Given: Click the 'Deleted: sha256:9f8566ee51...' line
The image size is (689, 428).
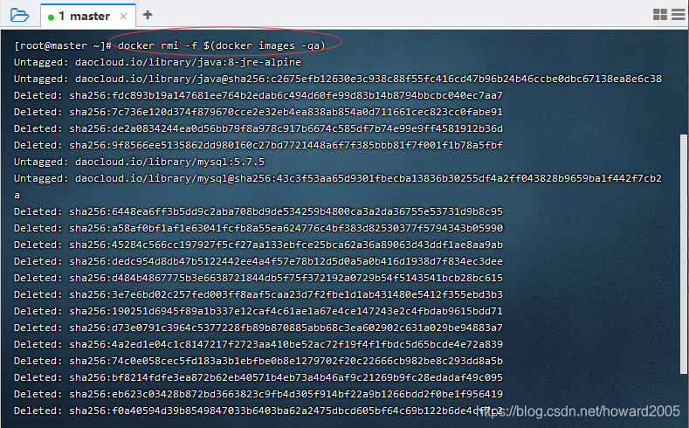Looking at the screenshot, I should coord(258,145).
